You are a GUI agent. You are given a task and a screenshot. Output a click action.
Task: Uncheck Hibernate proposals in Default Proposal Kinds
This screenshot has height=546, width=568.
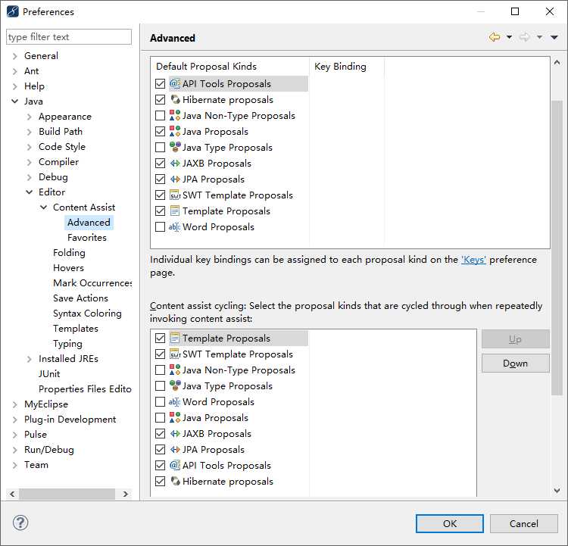coord(160,100)
